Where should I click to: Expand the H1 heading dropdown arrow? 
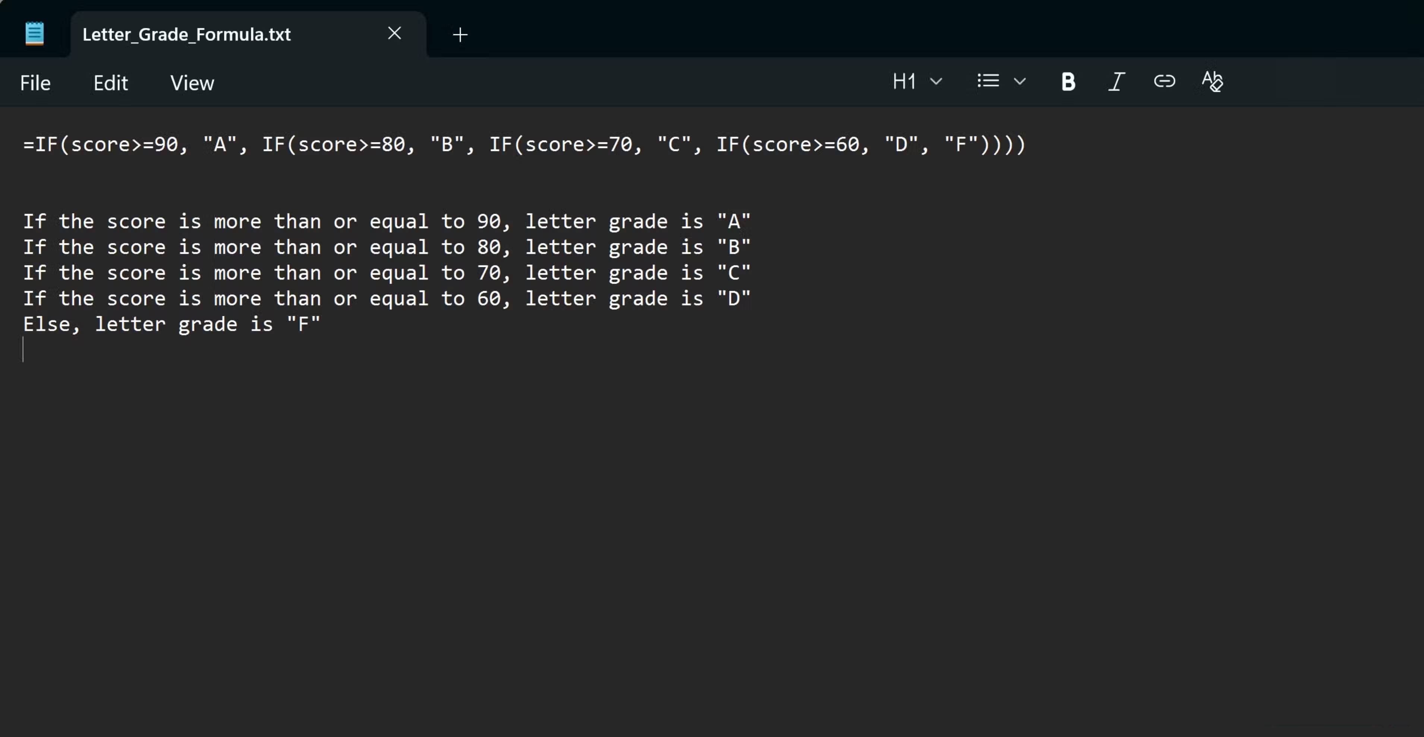click(936, 82)
